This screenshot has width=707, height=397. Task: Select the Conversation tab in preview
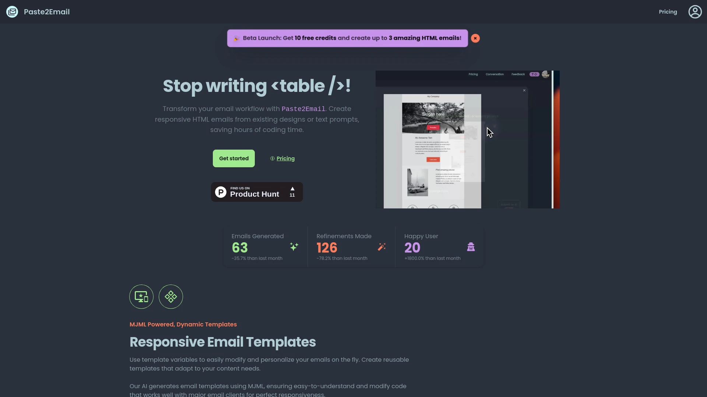(x=495, y=75)
